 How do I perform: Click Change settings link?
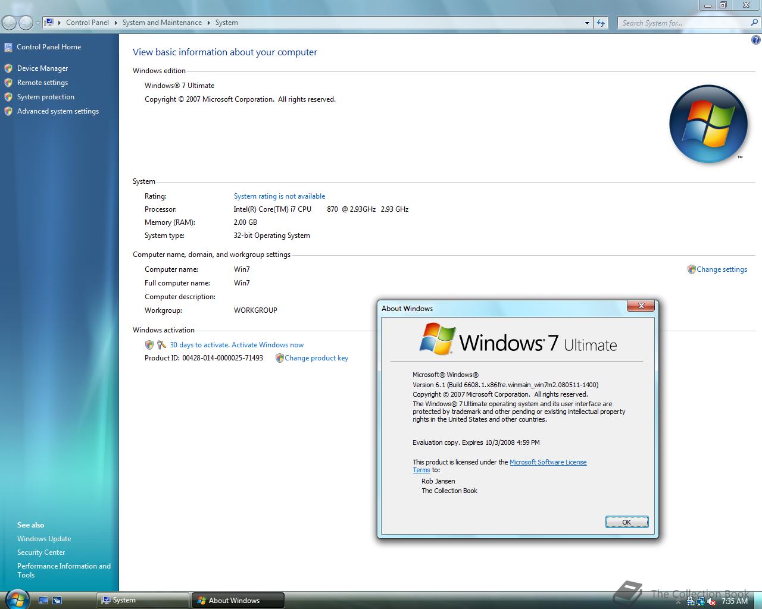click(x=722, y=269)
